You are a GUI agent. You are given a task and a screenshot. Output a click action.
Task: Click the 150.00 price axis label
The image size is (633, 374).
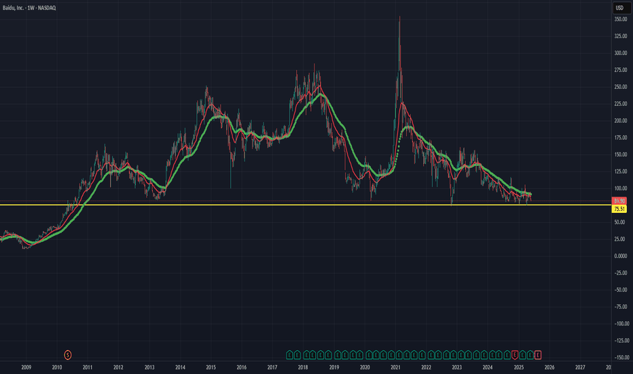coord(621,154)
